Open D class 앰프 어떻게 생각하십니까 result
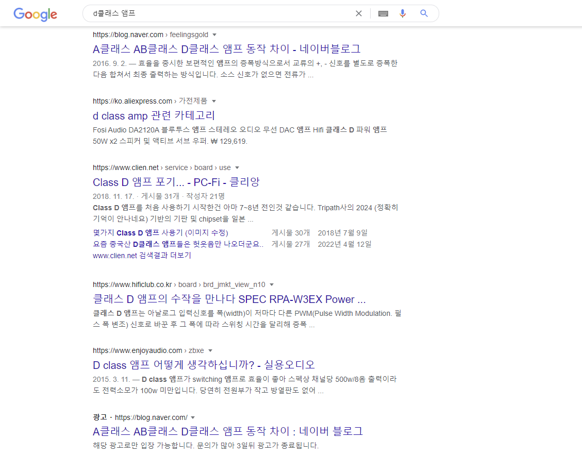Viewport: 582px width, 472px height. [204, 365]
